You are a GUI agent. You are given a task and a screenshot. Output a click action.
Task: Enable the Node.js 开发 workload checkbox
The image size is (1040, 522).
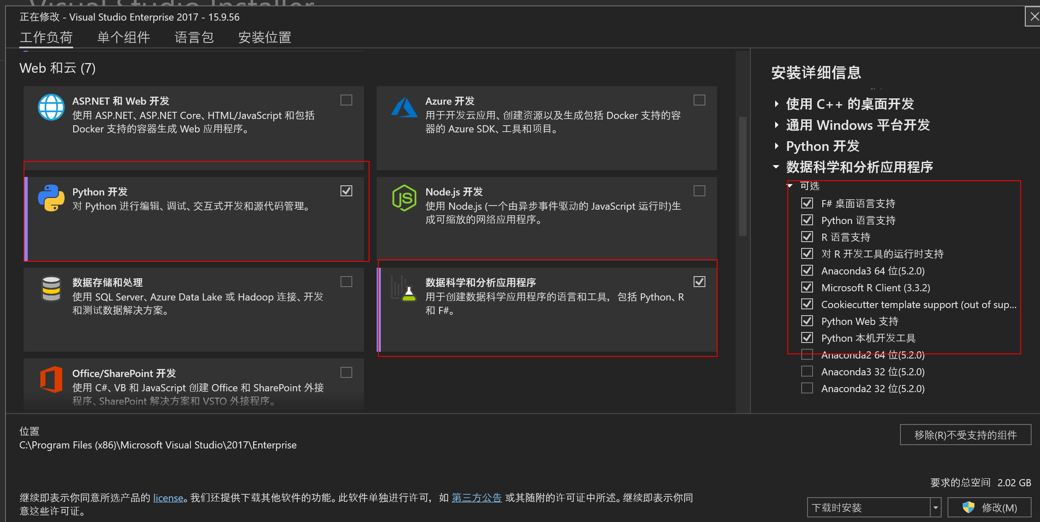tap(699, 191)
